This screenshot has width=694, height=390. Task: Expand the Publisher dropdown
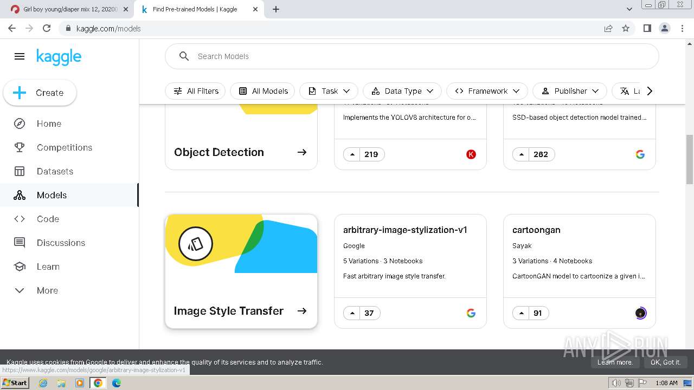(x=570, y=91)
